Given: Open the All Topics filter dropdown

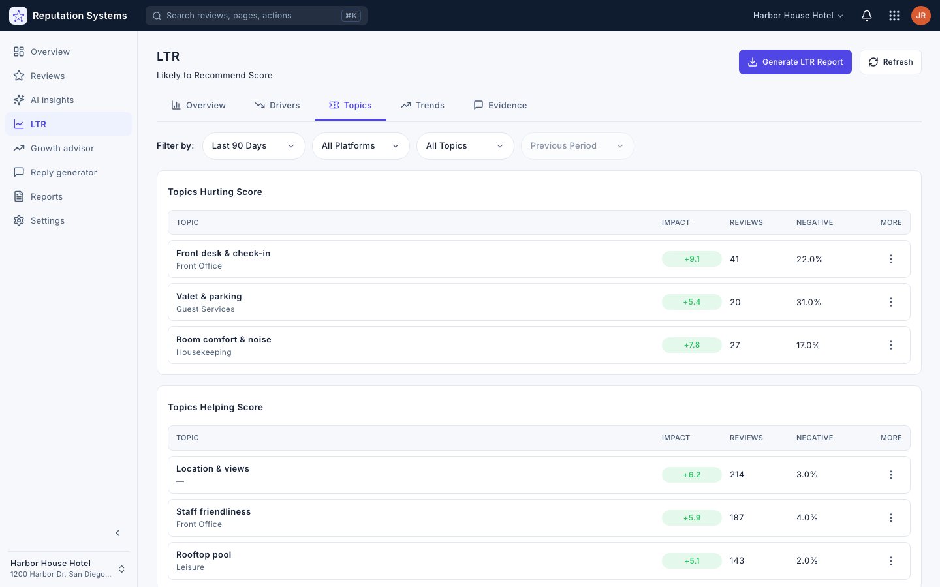Looking at the screenshot, I should pos(465,146).
